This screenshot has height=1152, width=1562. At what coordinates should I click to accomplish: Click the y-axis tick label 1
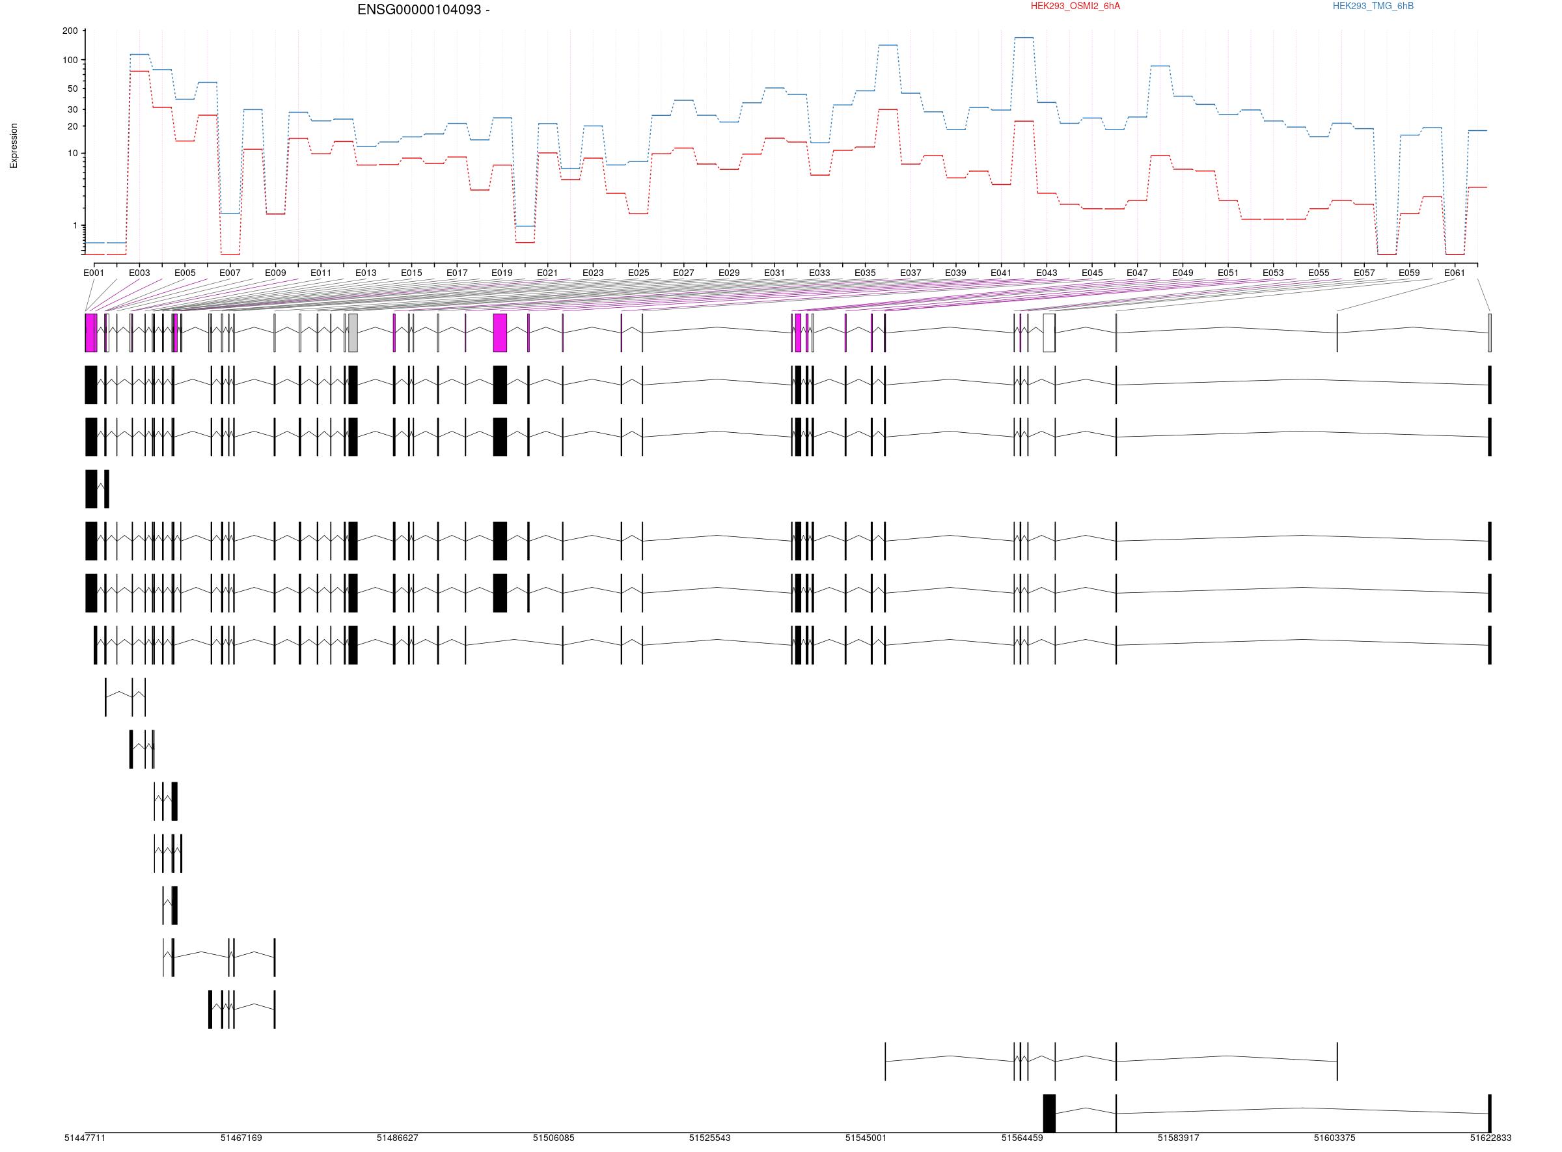[x=75, y=225]
